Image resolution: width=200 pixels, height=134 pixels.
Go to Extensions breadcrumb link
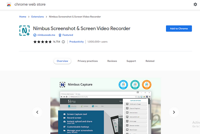[x=37, y=17]
